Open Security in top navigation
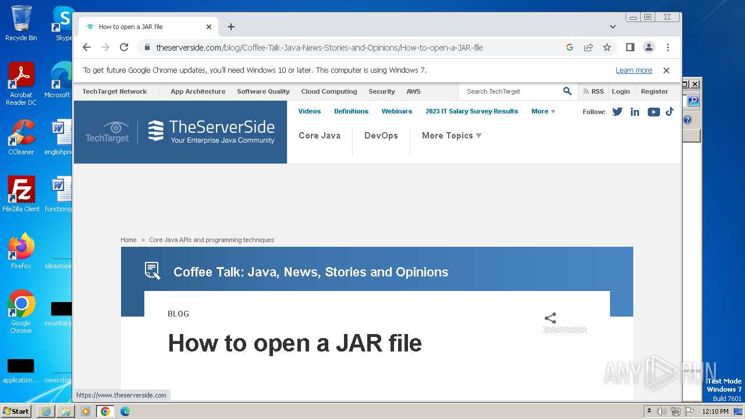This screenshot has width=745, height=419. click(x=382, y=91)
